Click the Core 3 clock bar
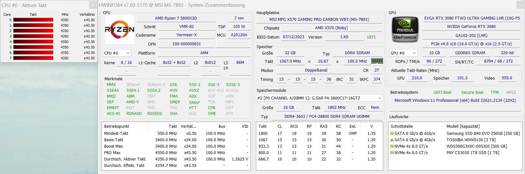 point(33,36)
